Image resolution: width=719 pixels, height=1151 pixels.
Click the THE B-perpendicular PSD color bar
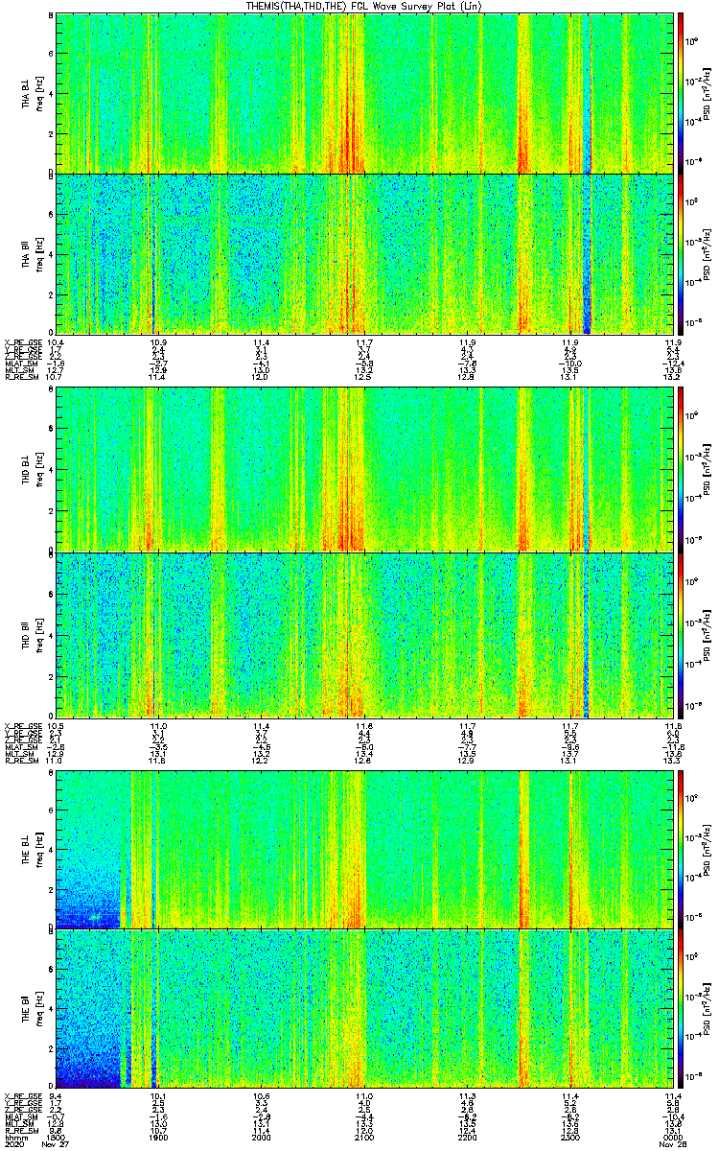click(x=680, y=848)
